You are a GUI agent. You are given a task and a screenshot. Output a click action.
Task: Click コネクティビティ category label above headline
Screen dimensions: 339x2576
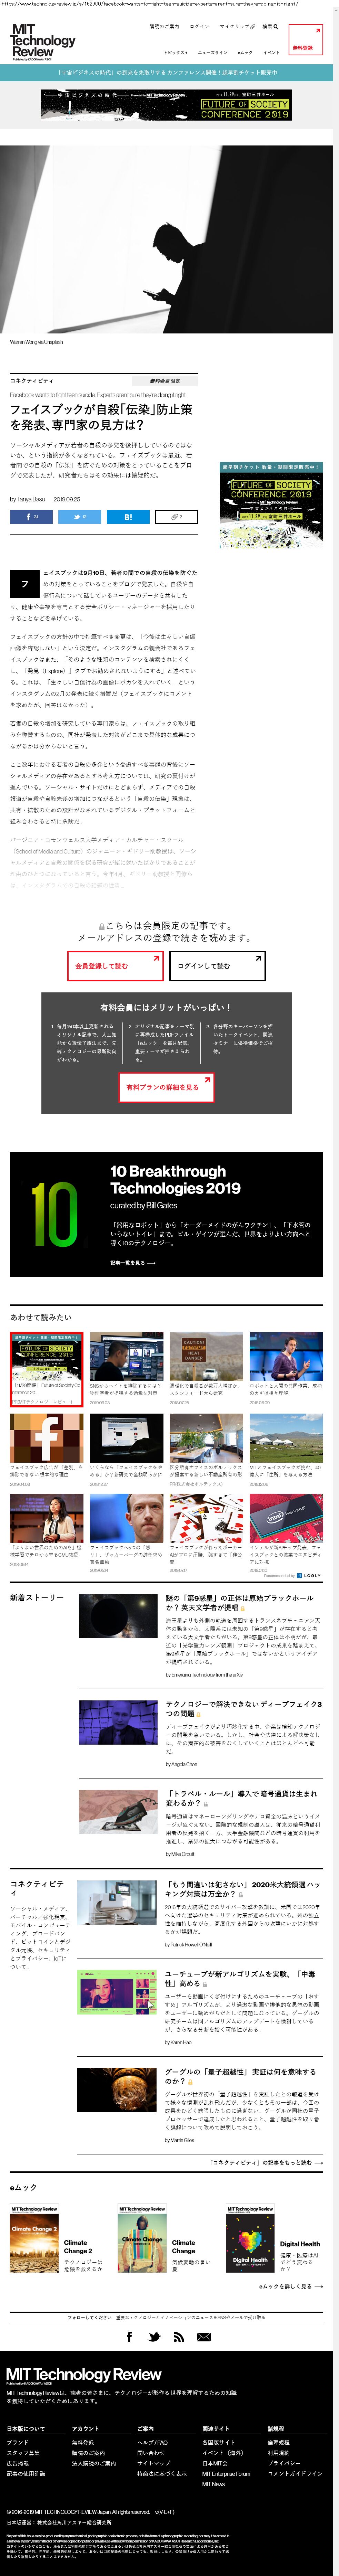(x=32, y=381)
